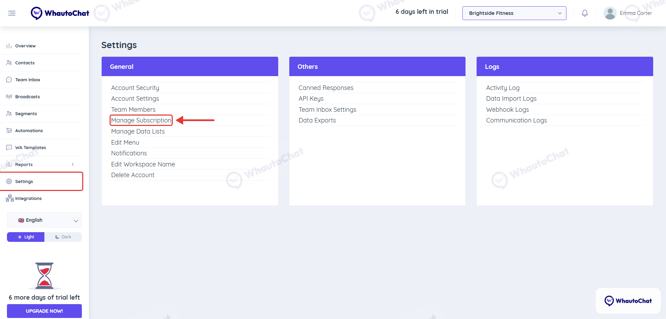Open the hamburger menu icon

(12, 13)
